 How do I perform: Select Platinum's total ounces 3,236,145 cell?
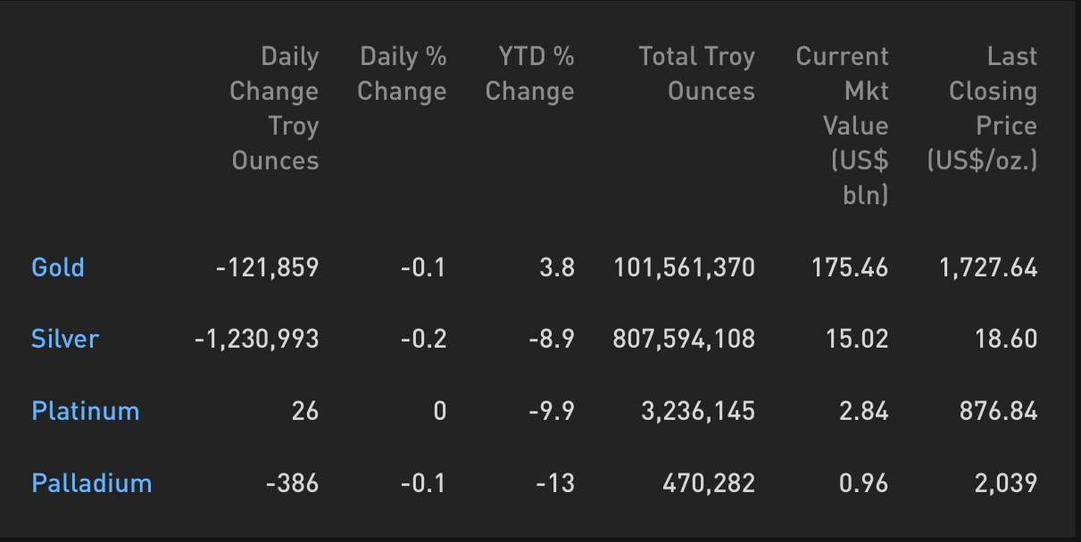[699, 411]
